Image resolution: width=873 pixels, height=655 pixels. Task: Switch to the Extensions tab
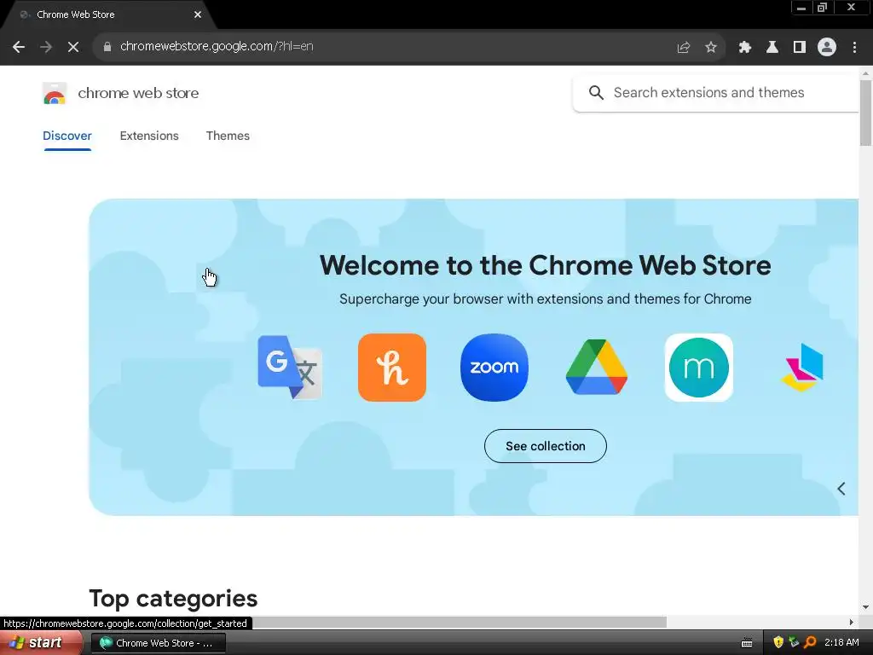click(149, 136)
